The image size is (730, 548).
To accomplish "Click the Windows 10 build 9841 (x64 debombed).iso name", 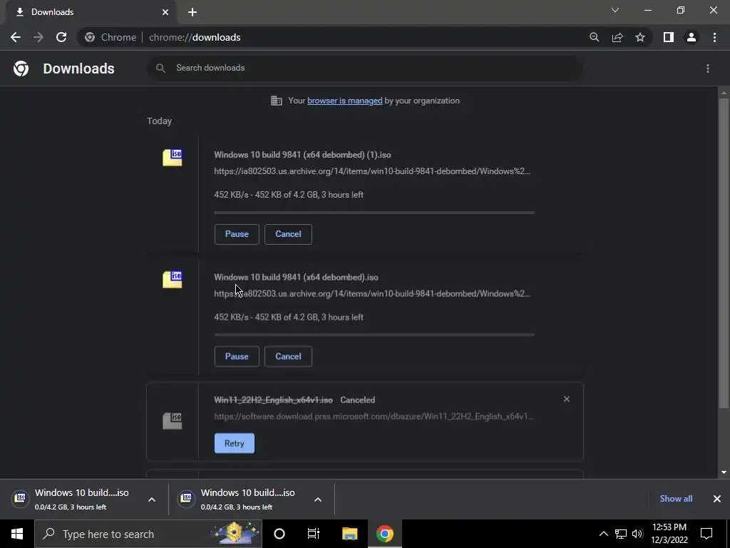I will click(x=296, y=278).
